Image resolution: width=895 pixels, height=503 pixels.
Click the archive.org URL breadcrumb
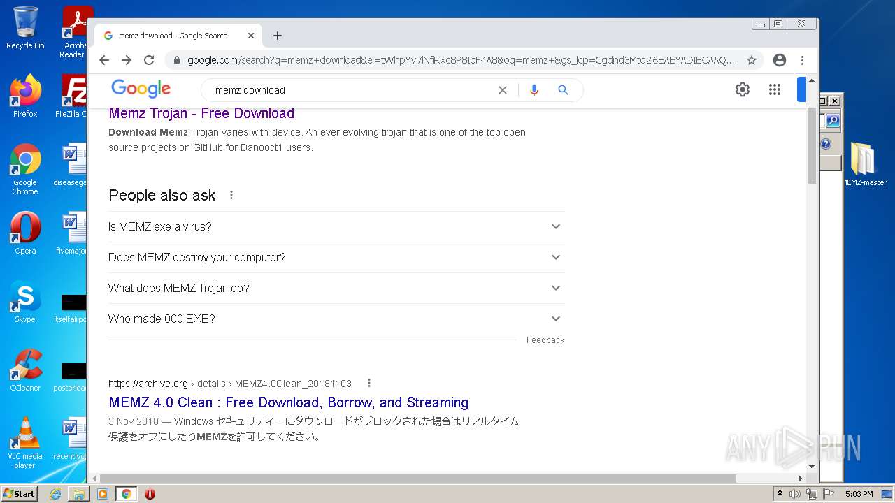230,384
